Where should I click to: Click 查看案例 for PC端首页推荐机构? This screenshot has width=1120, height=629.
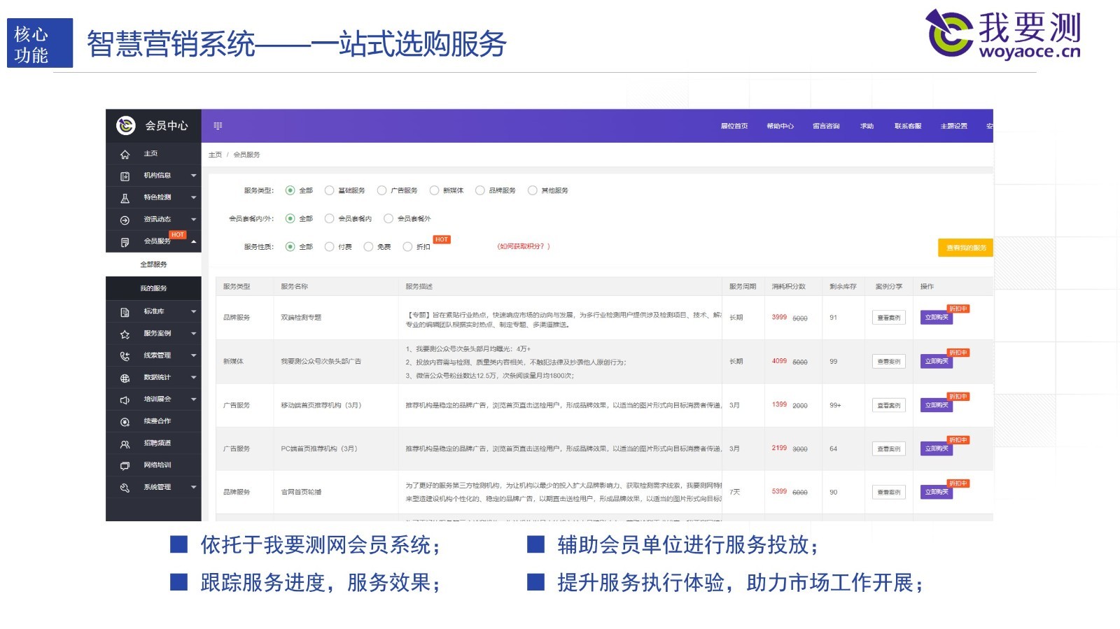[x=889, y=449]
